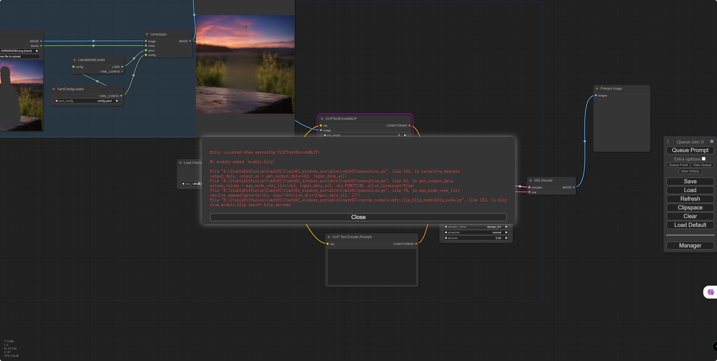Collapse the Preview Image node title dot
717x361 pixels.
(x=597, y=88)
